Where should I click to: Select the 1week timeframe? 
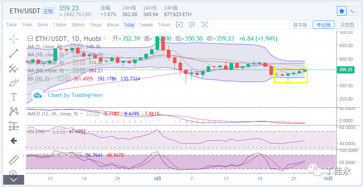(x=146, y=25)
